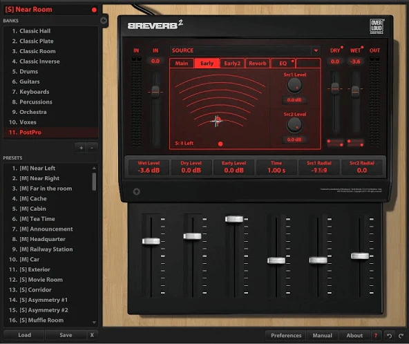Click the hardware fader under Src2 Radial
409x344 pixels.
[360, 256]
